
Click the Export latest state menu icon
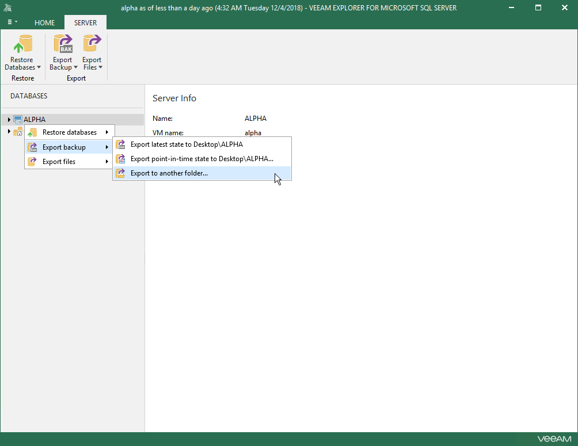120,144
